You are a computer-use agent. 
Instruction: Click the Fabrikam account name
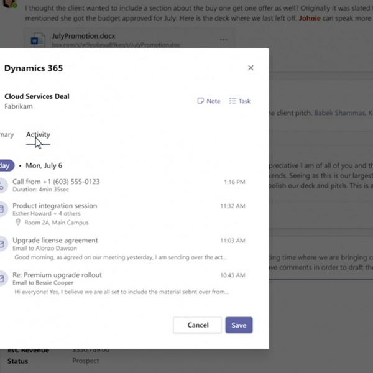pos(19,106)
